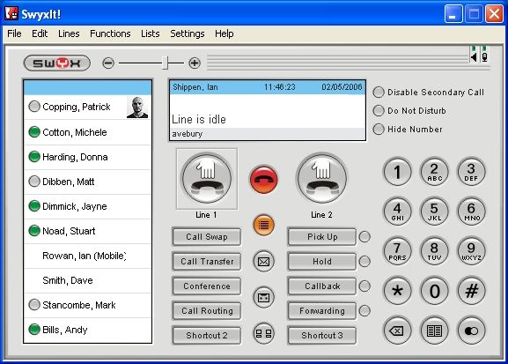
Task: Click the four-square layout icon
Action: [x=264, y=333]
